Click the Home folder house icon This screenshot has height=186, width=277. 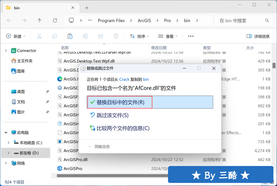14,61
